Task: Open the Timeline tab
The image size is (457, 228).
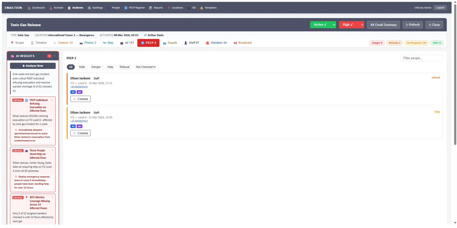Action: [x=38, y=43]
